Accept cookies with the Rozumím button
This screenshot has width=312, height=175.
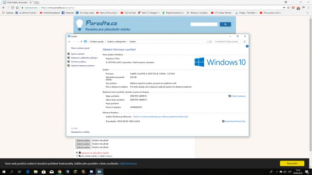click(x=292, y=163)
